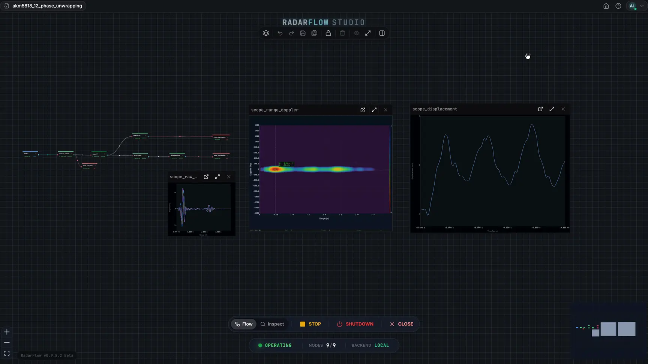Click the save-all double disk icon
Viewport: 648px width, 364px height.
[314, 33]
